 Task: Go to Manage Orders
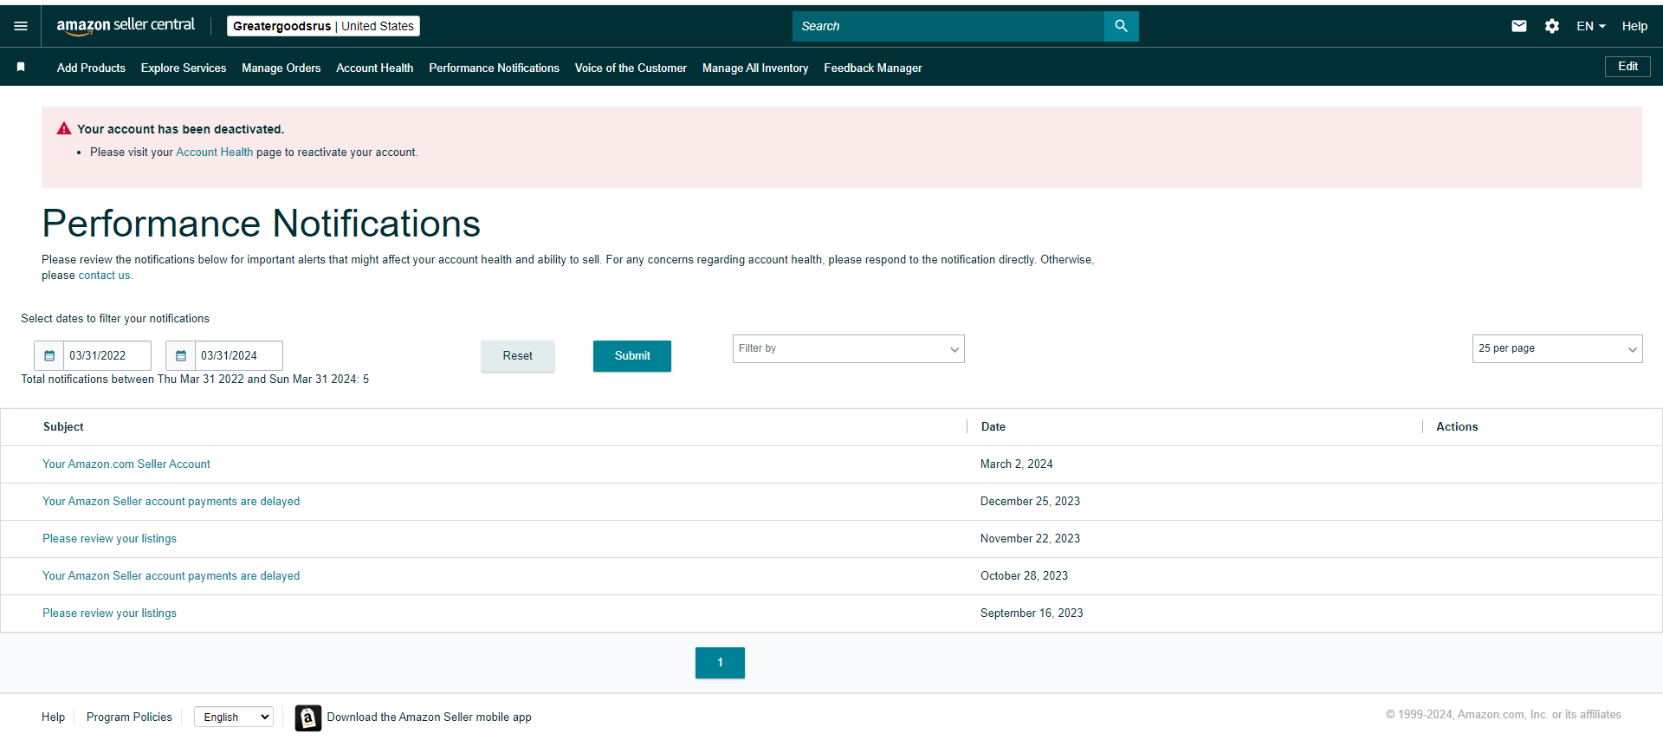281,68
